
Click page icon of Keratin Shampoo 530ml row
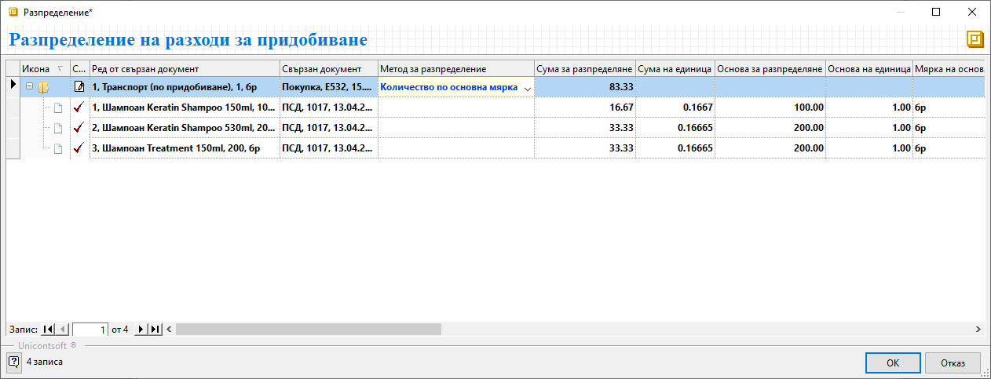57,128
